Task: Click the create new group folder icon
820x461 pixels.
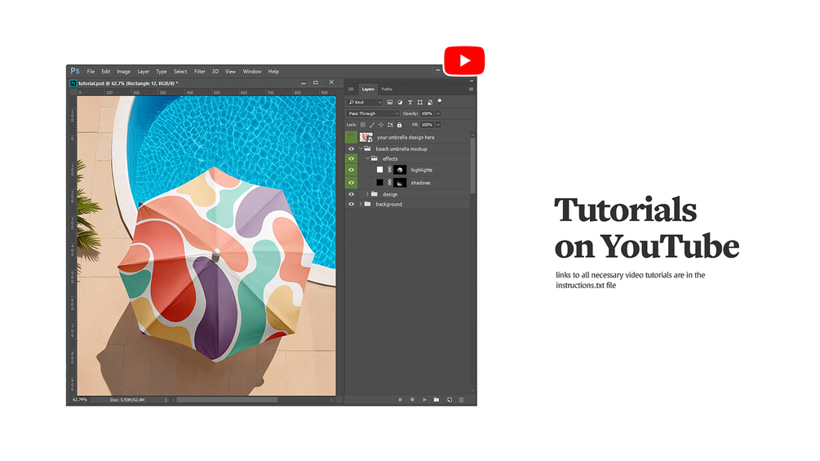Action: coord(437,400)
